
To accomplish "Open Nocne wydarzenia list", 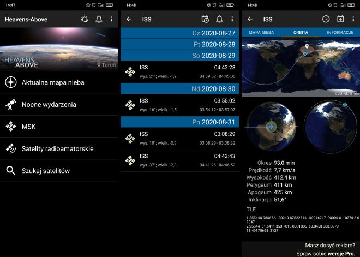I will click(49, 104).
